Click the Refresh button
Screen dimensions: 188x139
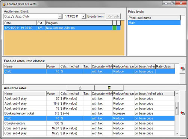113,16
